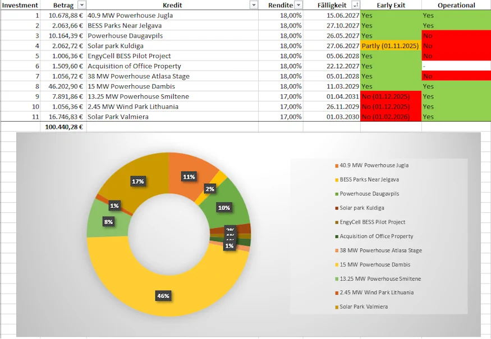Click the Solar park Kuldiga legend marker
This screenshot has height=339, width=491.
pyautogui.click(x=337, y=208)
